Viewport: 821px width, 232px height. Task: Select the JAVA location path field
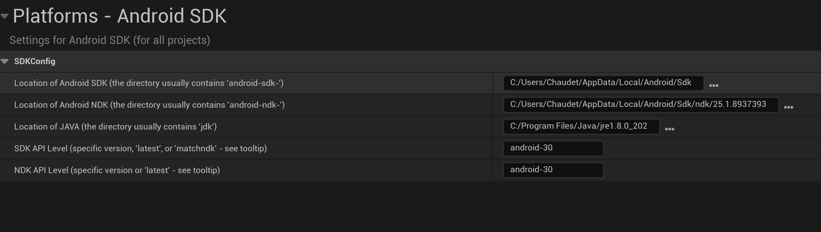tap(581, 126)
